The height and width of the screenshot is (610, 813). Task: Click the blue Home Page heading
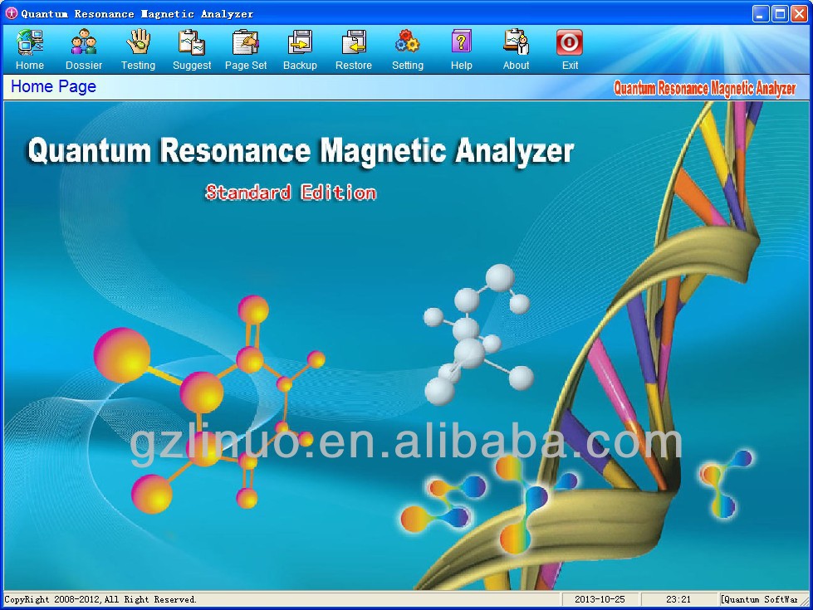pos(53,86)
